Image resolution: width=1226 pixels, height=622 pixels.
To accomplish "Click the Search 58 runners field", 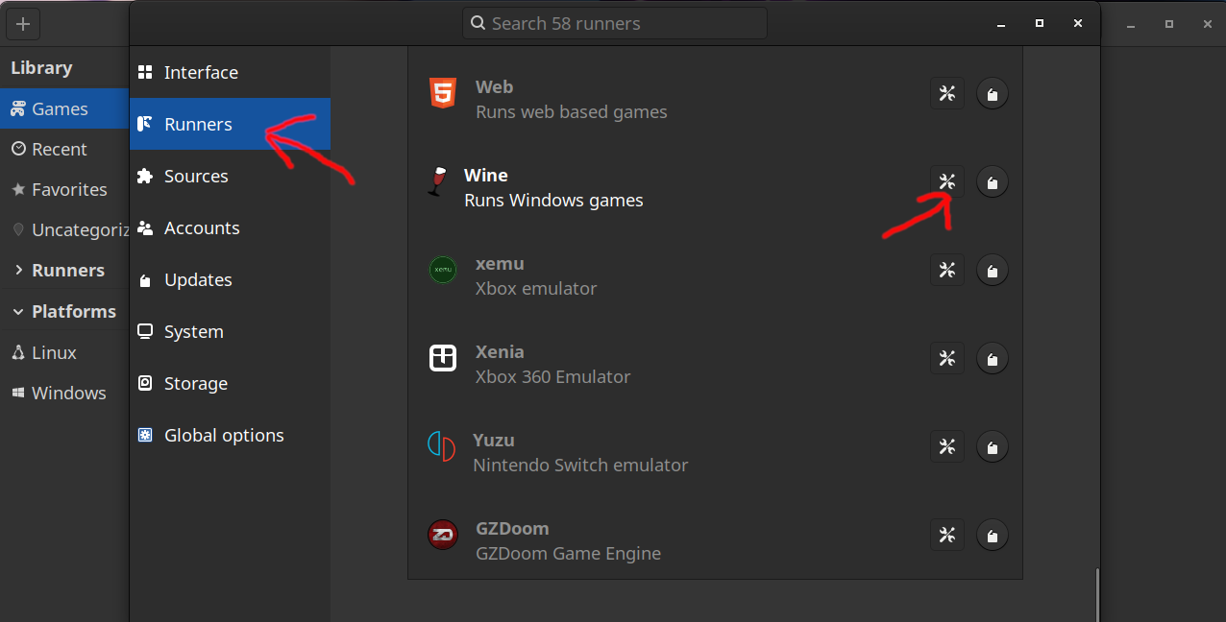I will 615,23.
